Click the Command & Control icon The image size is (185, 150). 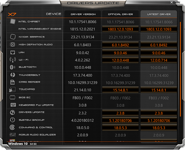click(12, 127)
